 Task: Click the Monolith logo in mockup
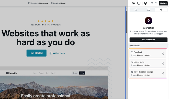click(11, 73)
